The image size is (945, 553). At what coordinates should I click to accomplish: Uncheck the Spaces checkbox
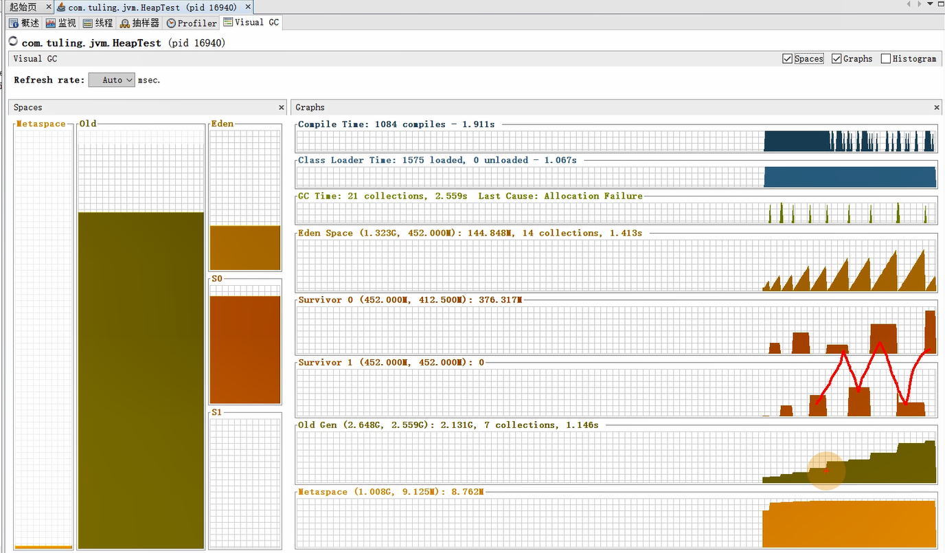[x=788, y=58]
